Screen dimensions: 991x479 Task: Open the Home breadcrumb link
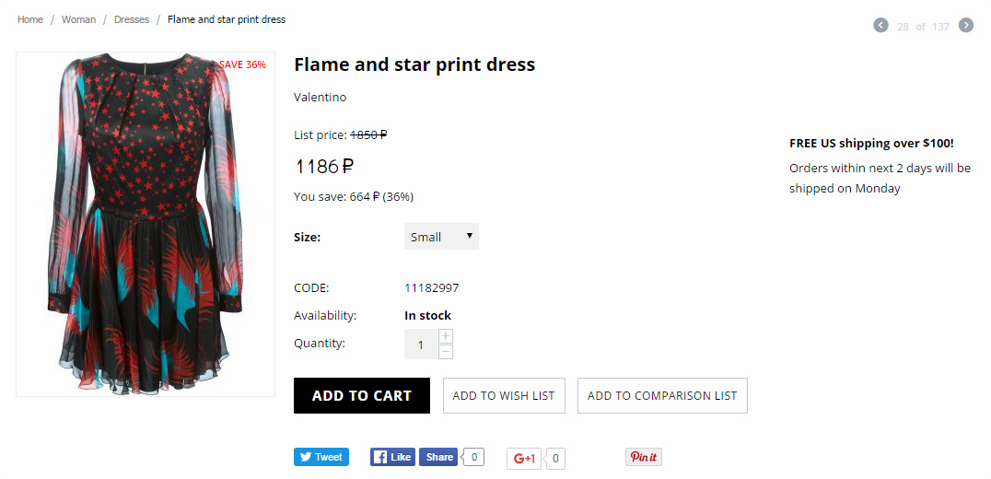[x=30, y=19]
